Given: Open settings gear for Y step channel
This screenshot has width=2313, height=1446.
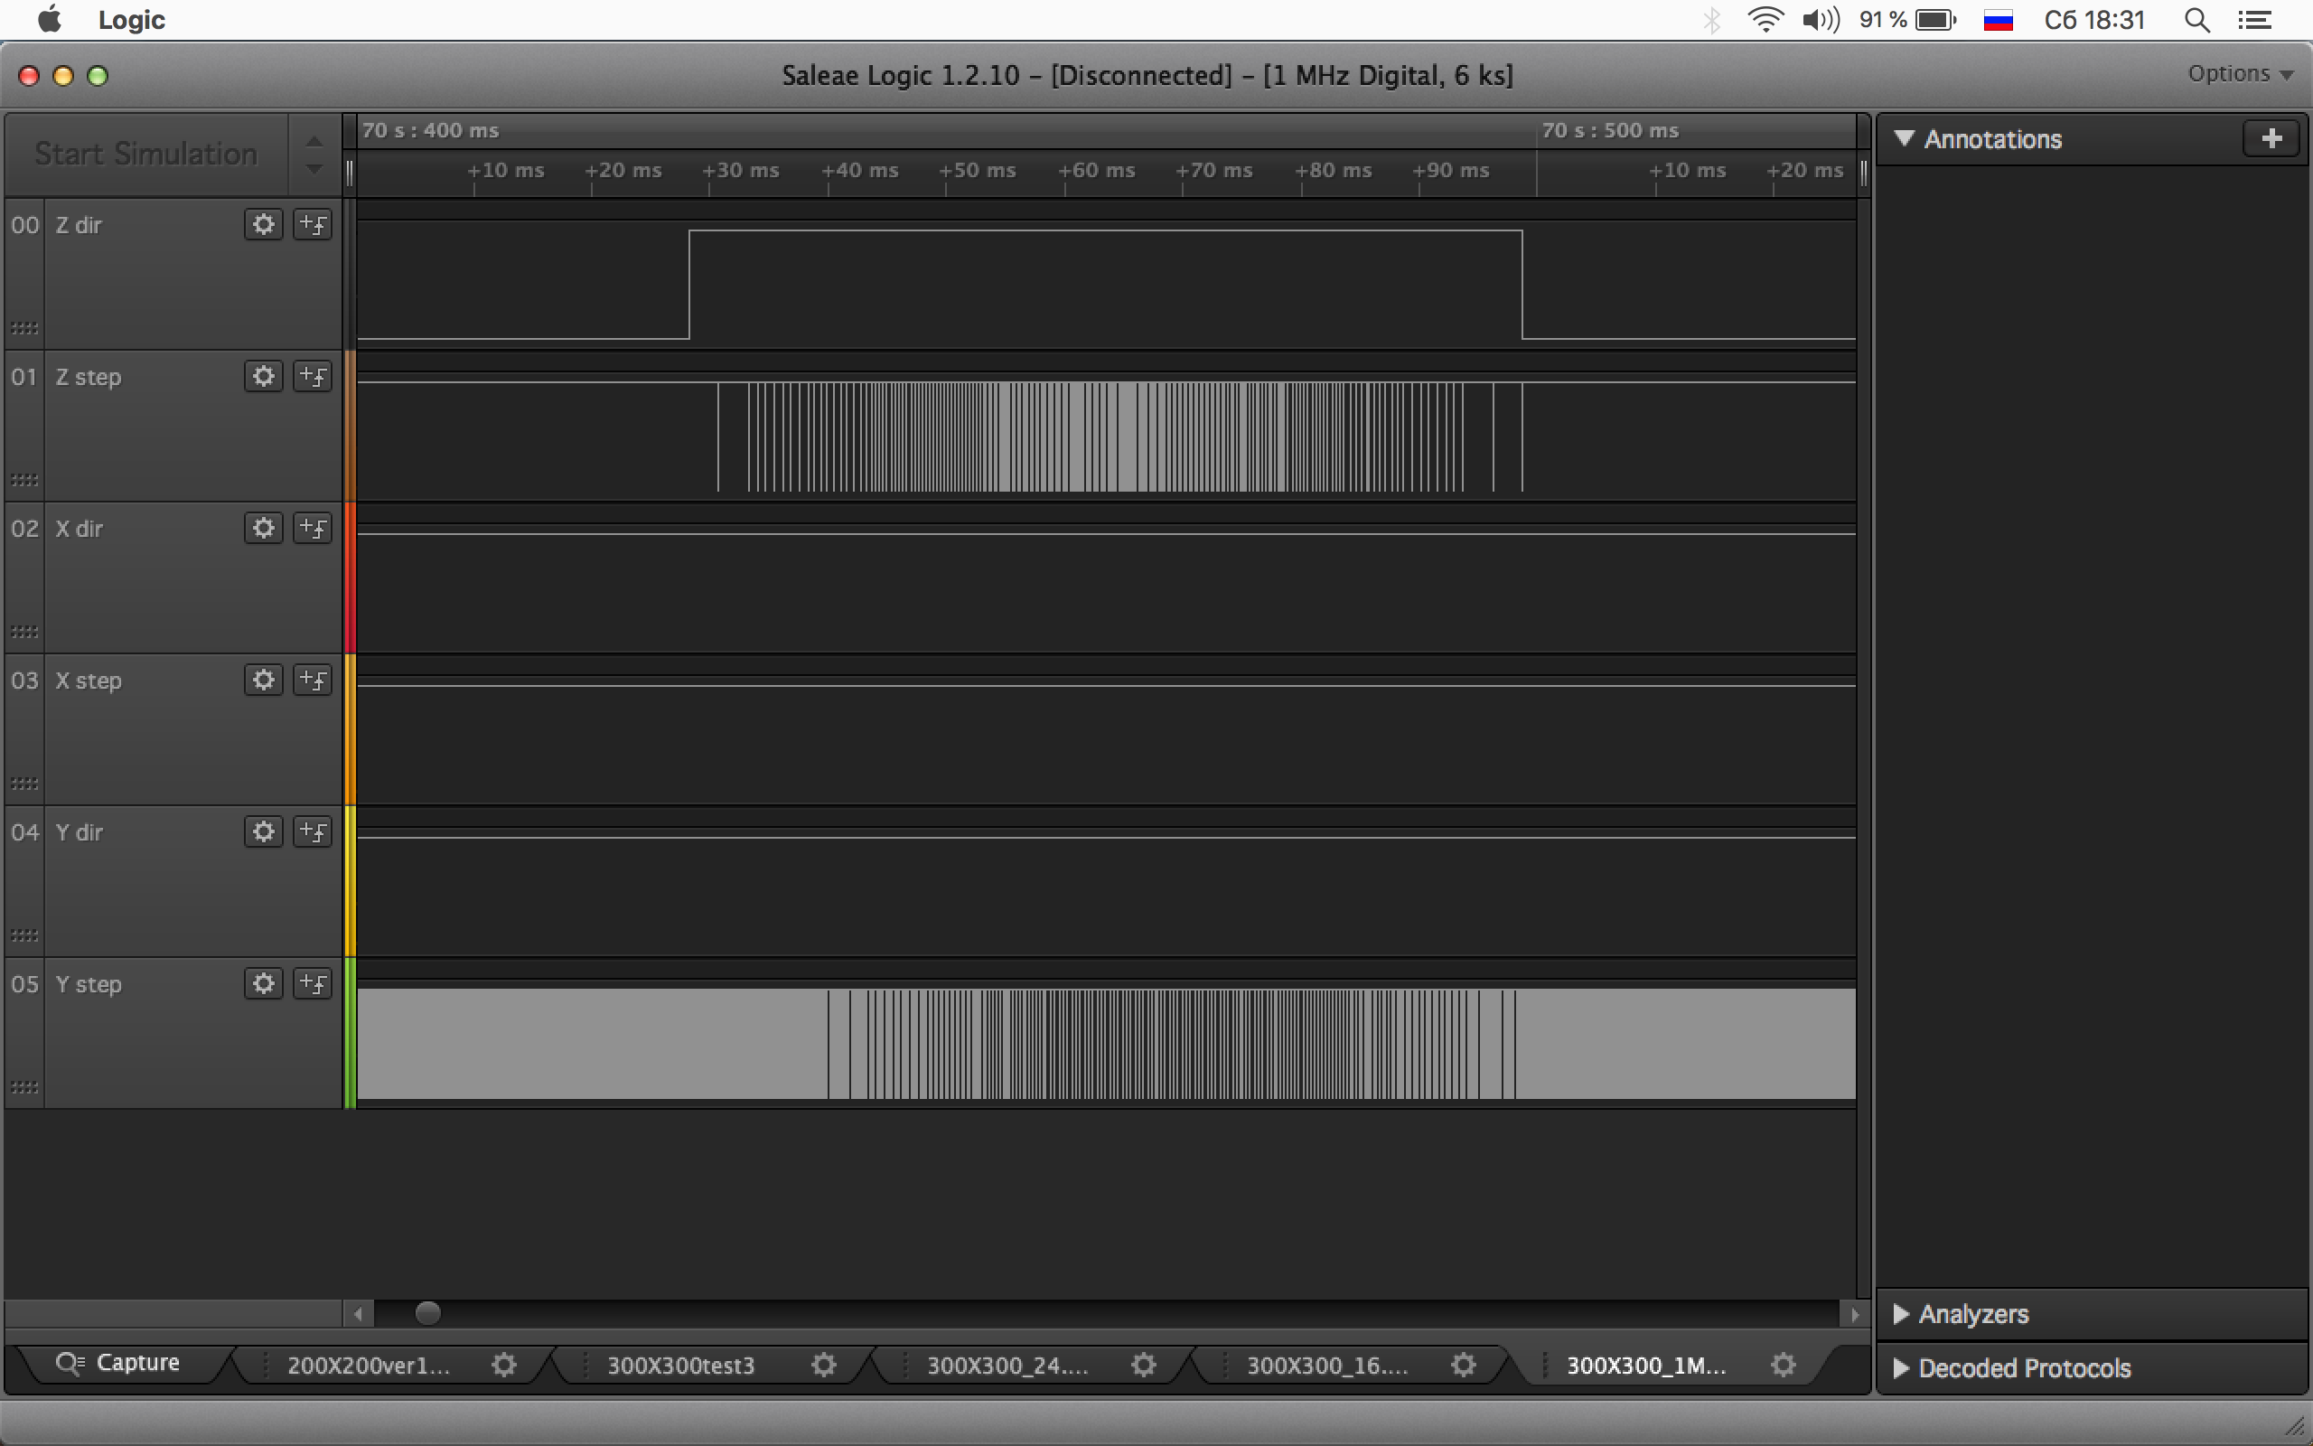Looking at the screenshot, I should 263,983.
